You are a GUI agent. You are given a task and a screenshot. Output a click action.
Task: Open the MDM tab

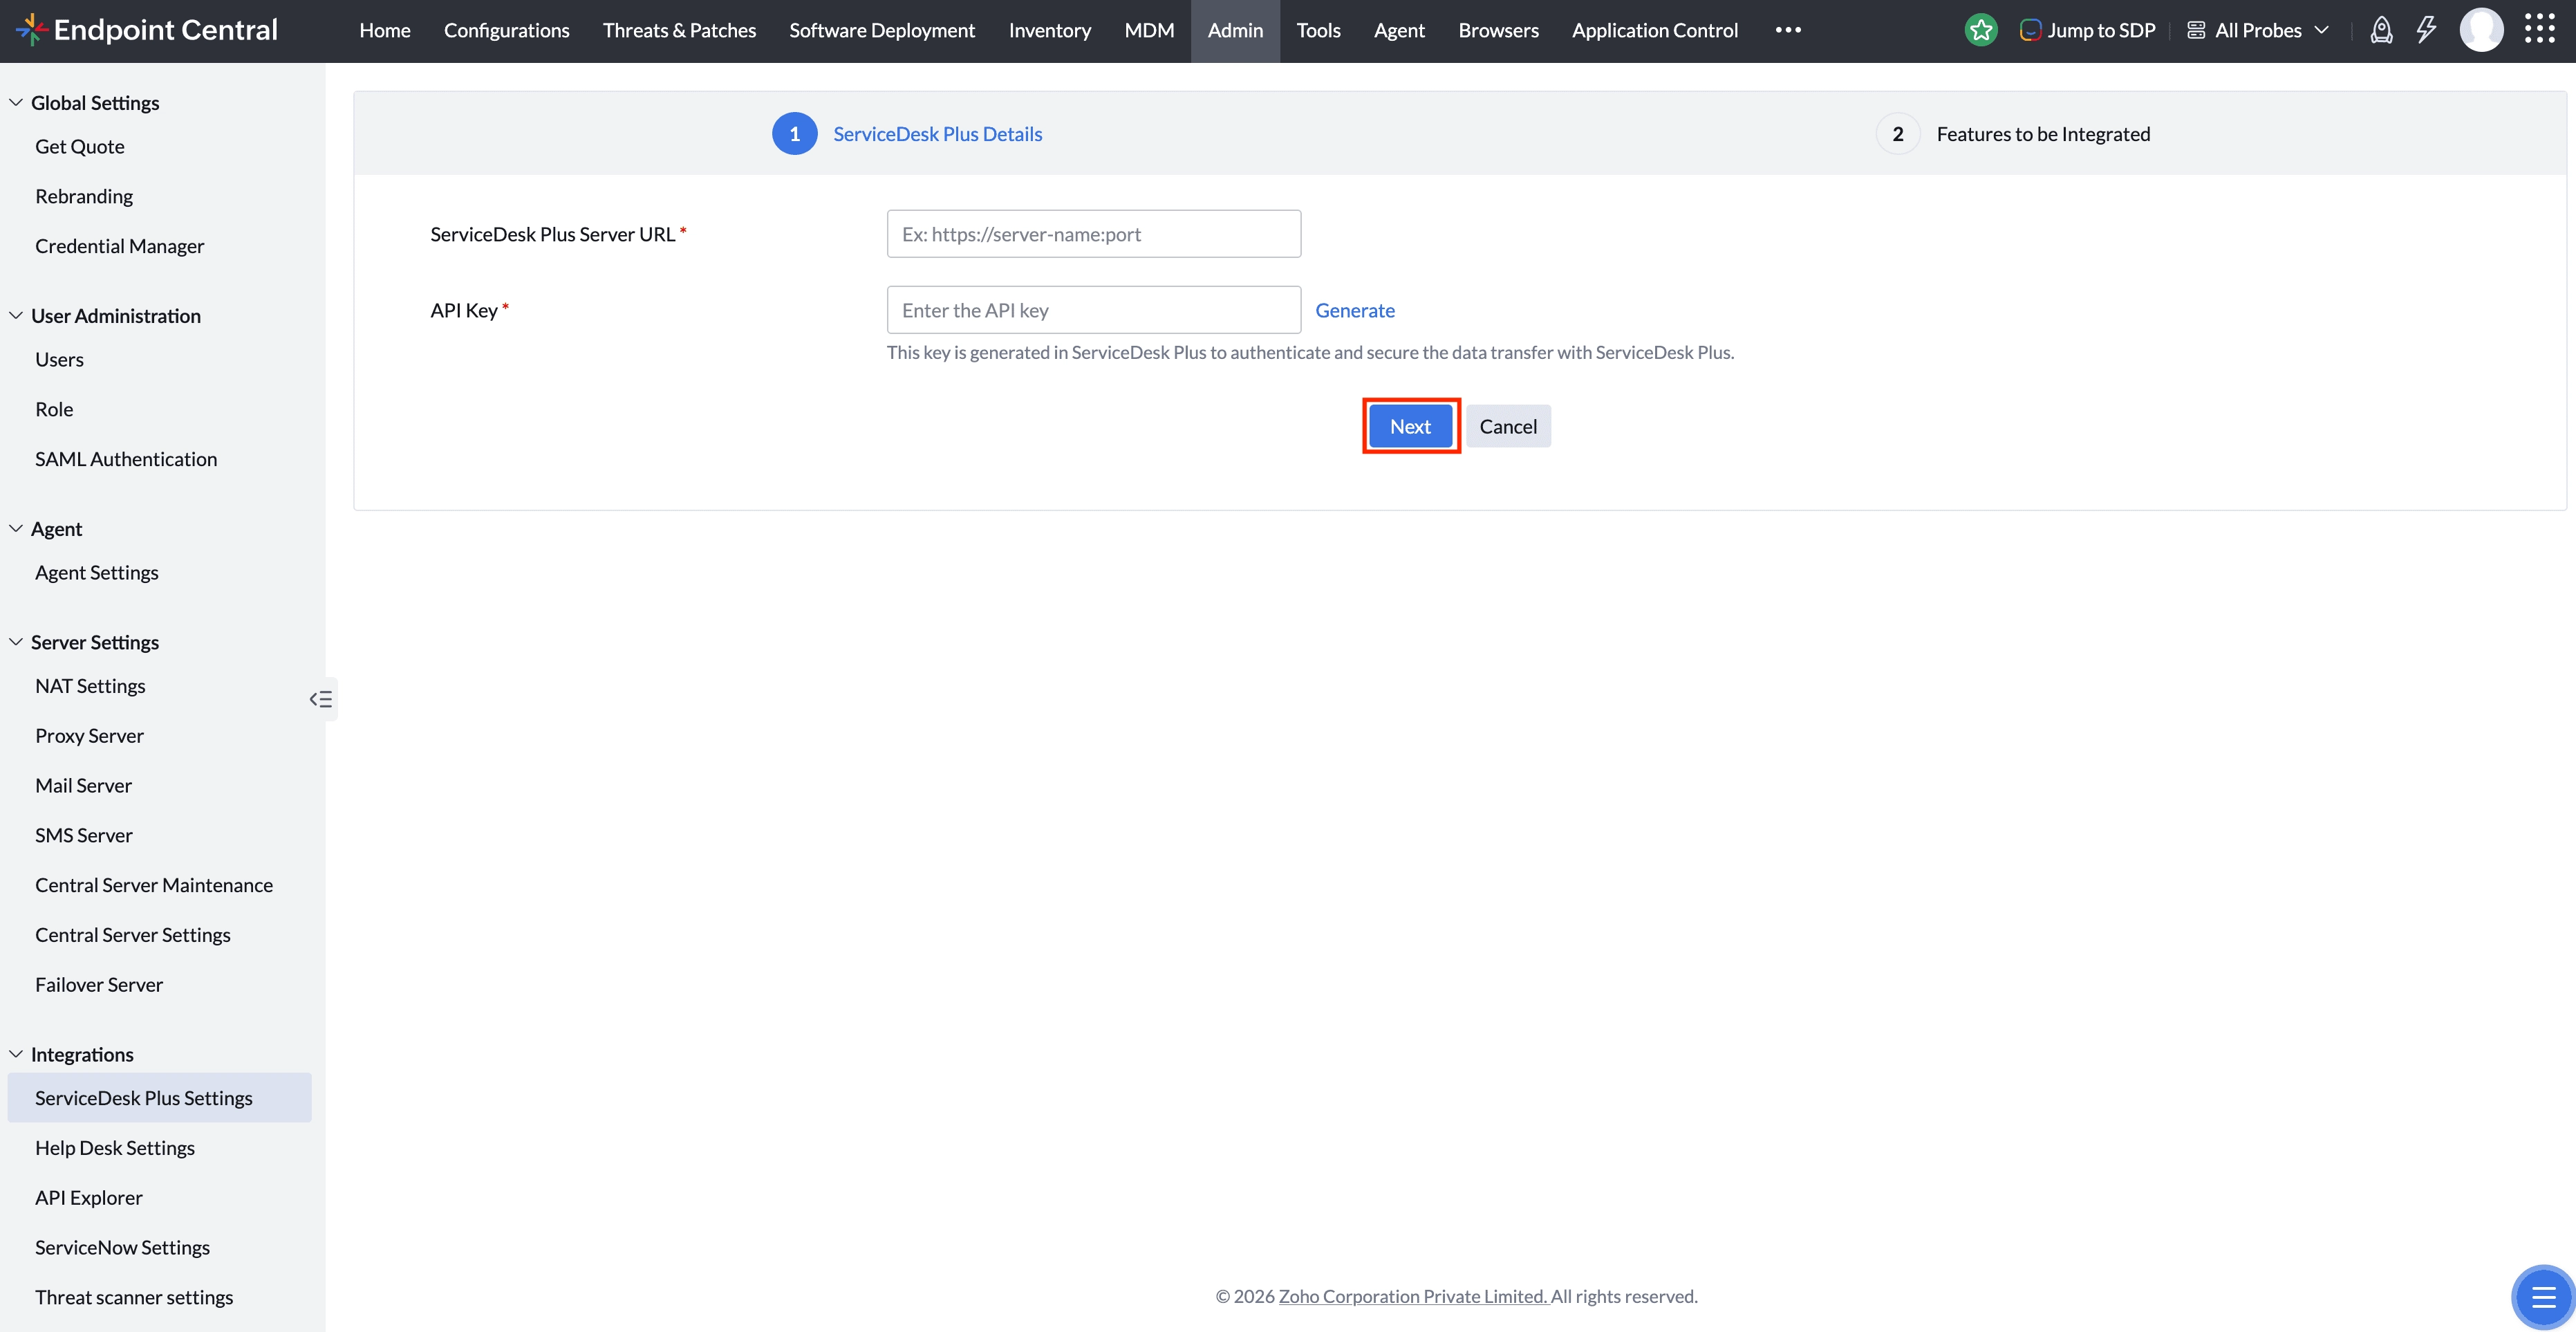(x=1149, y=30)
